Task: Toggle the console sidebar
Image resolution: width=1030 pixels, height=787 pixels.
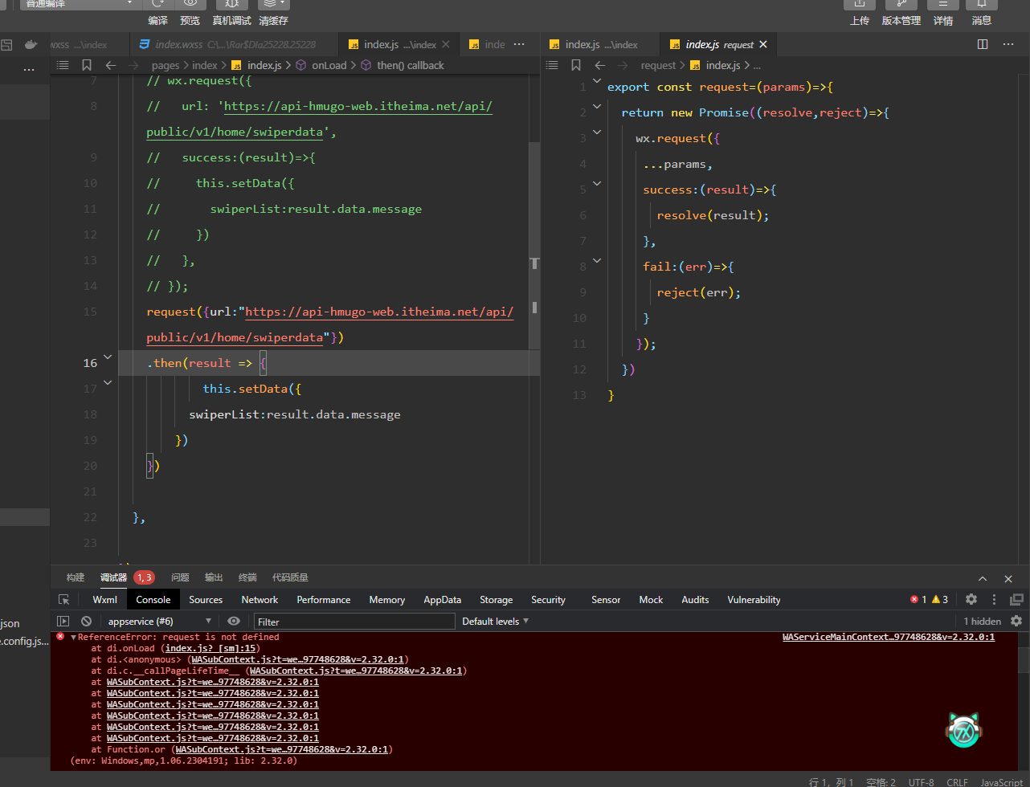Action: pos(63,622)
